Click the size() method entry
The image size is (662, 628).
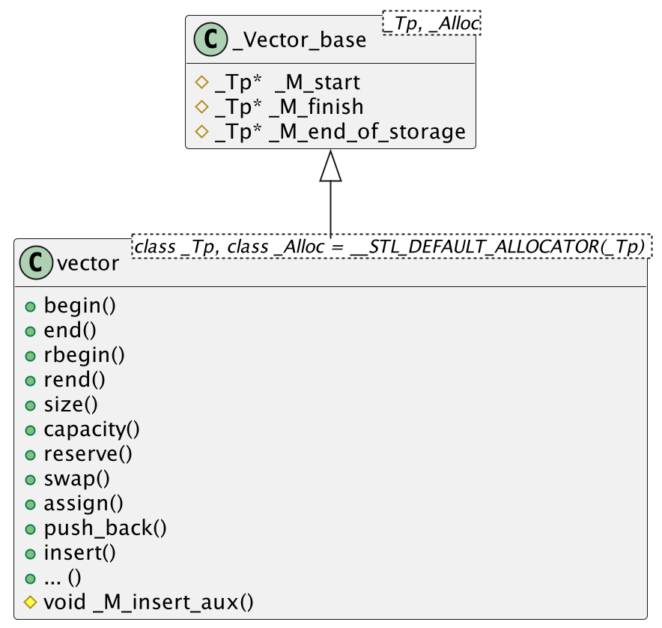(71, 405)
